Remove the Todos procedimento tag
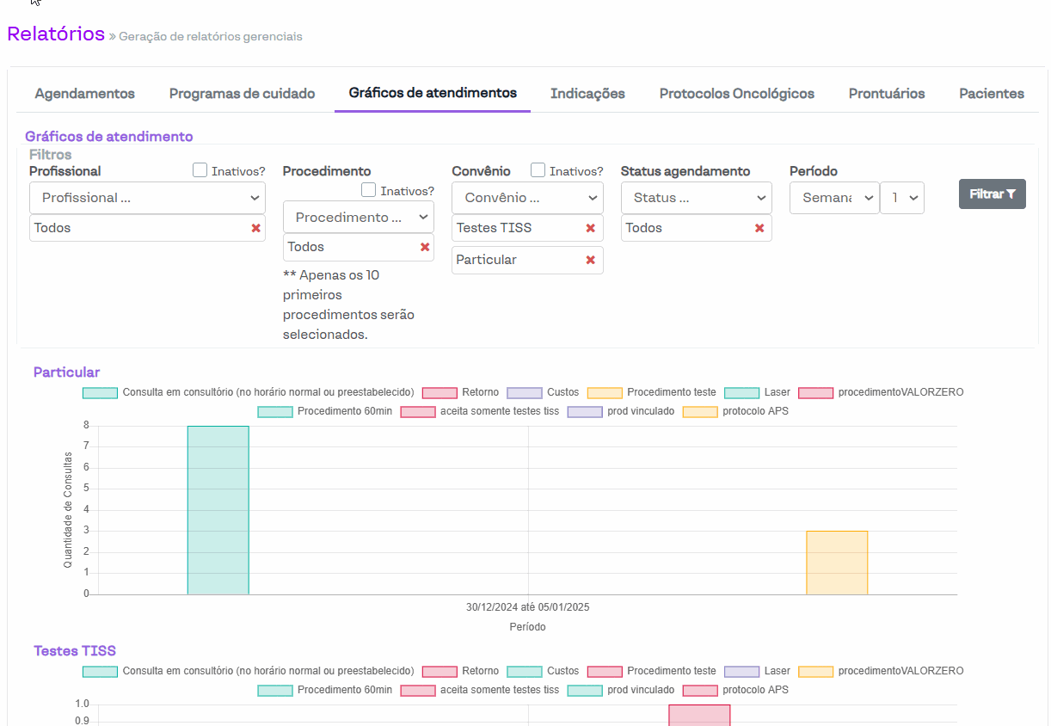This screenshot has width=1051, height=726. (x=425, y=247)
